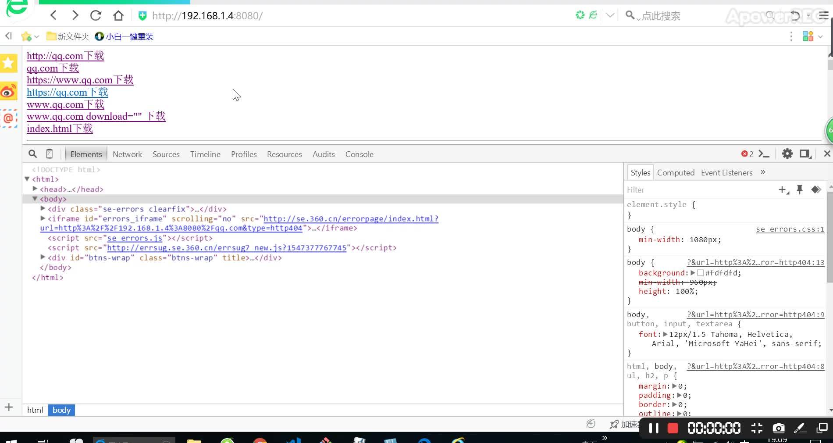Open the yellow star sidebar favorites

tap(8, 64)
